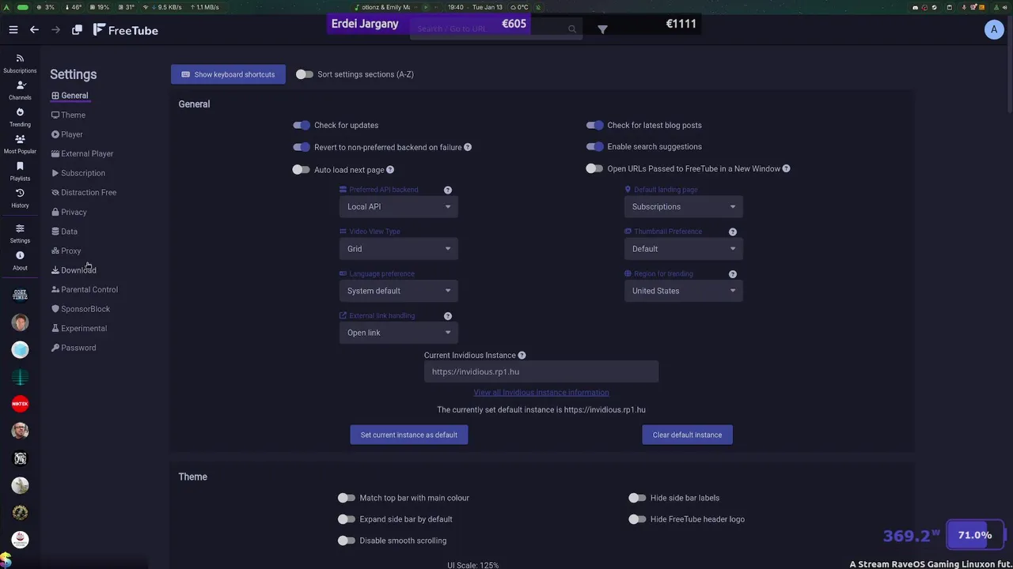Click Set current instance as default
Image resolution: width=1013 pixels, height=569 pixels.
coord(409,435)
